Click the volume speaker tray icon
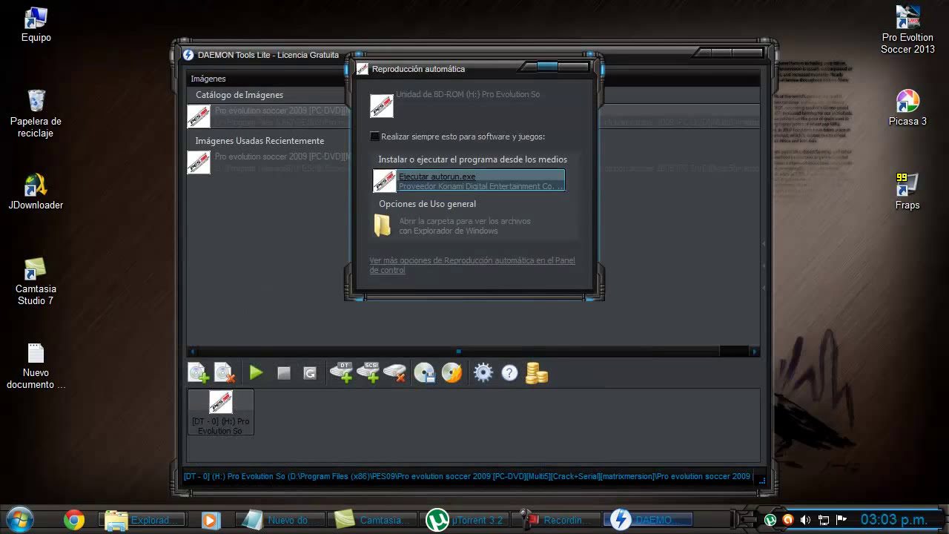The width and height of the screenshot is (949, 534). click(805, 520)
